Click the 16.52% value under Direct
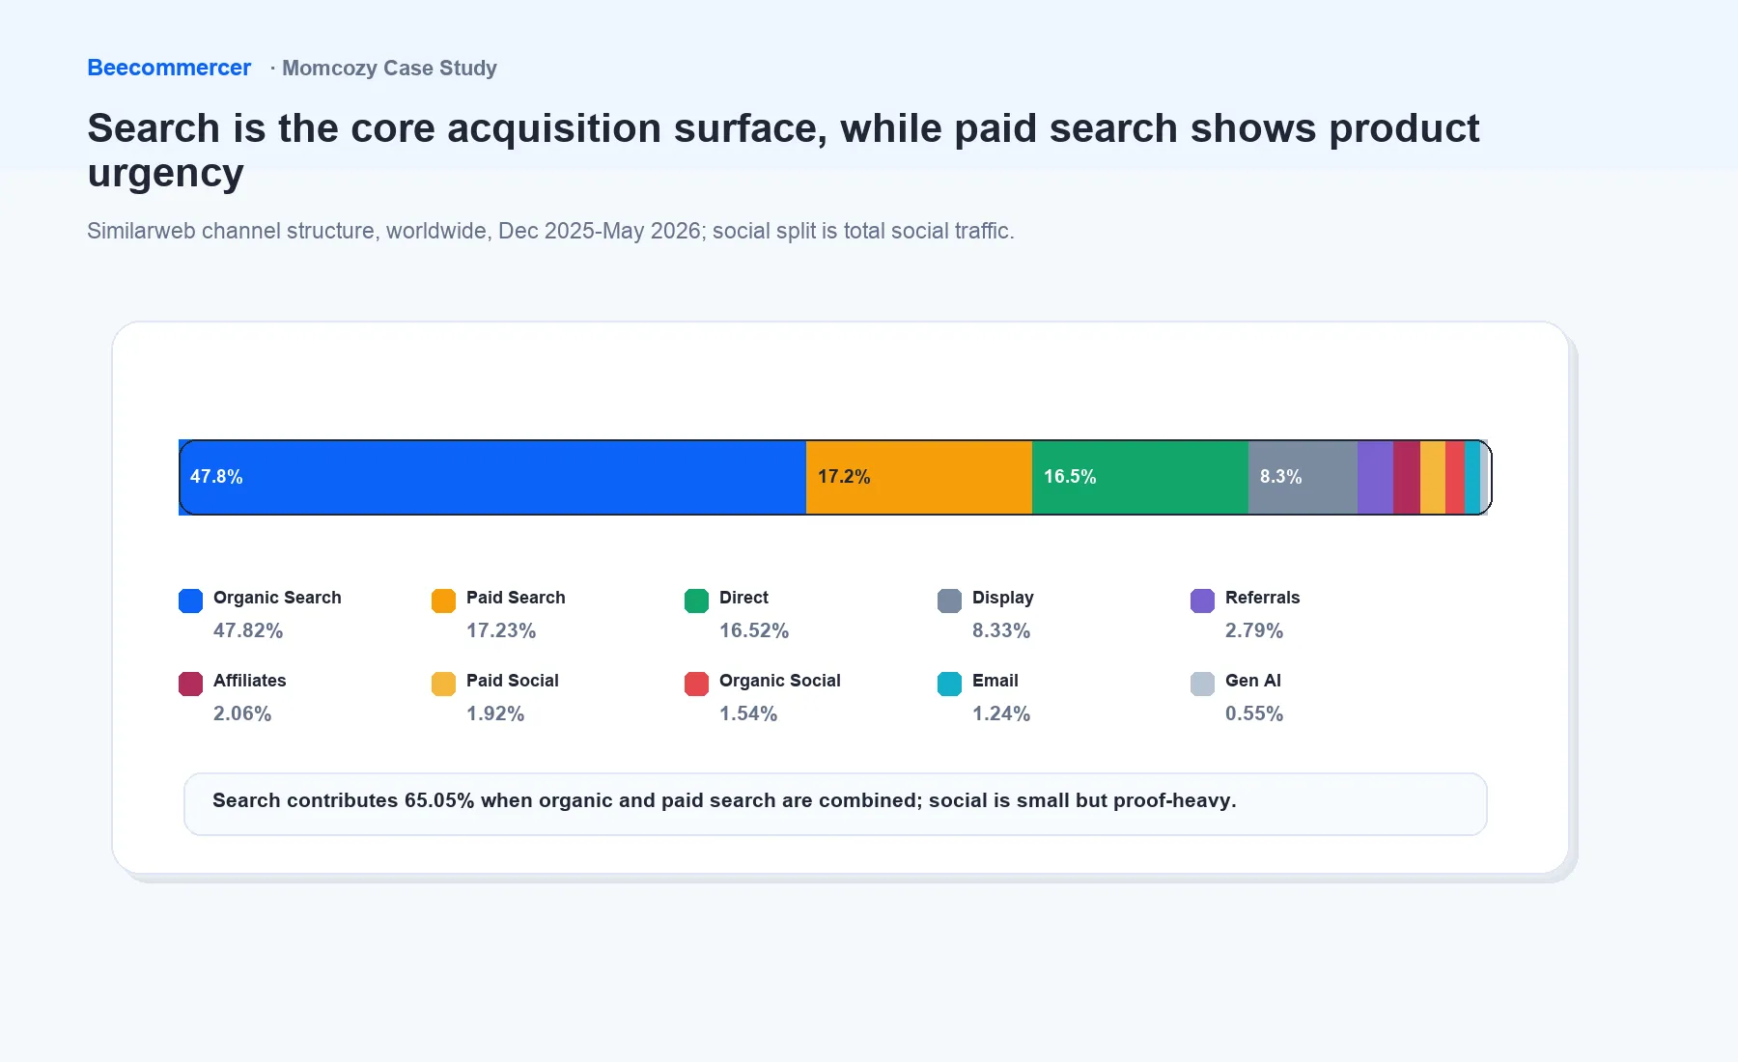This screenshot has height=1062, width=1738. [x=754, y=630]
